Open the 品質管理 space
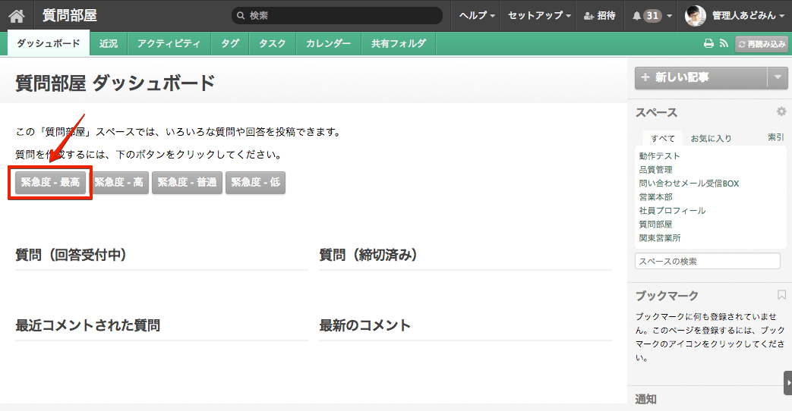The image size is (792, 411). (x=655, y=169)
